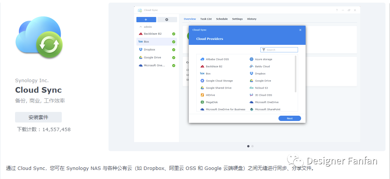Click the provider list scrollbar
The height and width of the screenshot is (179, 390).
point(295,74)
